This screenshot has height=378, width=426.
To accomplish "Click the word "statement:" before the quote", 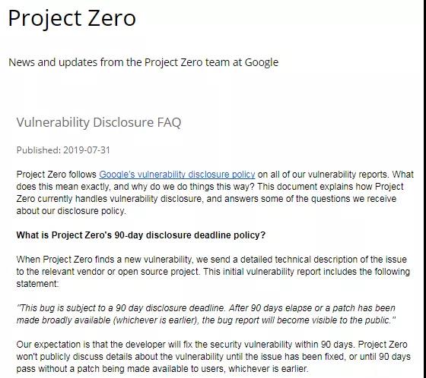I will click(37, 284).
